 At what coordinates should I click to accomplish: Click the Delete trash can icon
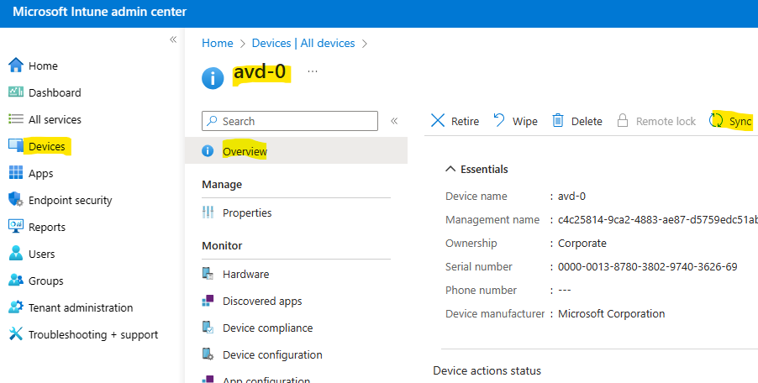[x=558, y=120]
